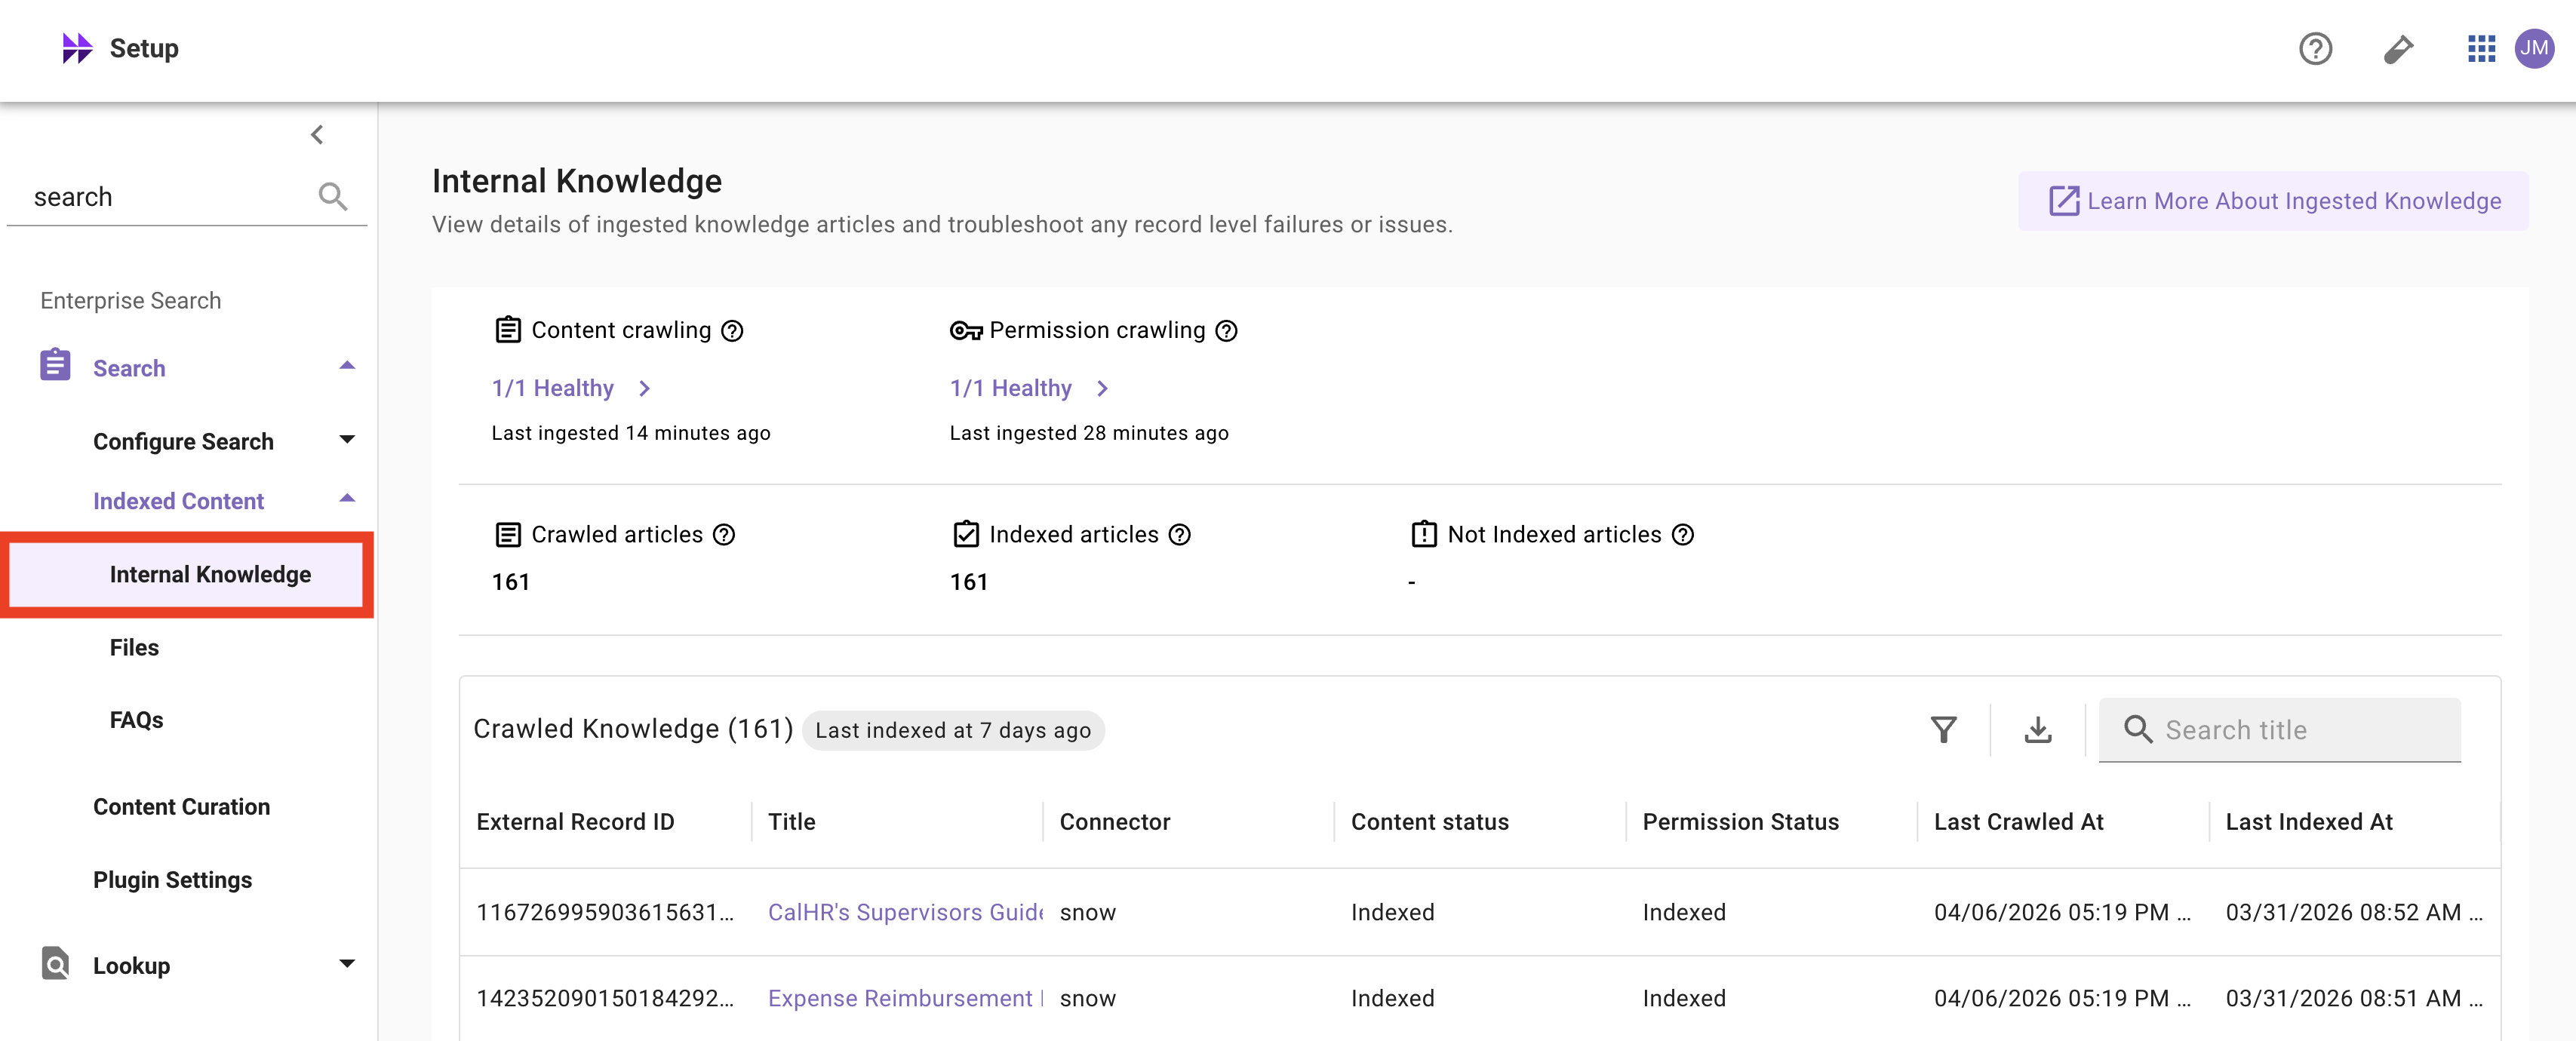Sort by Connector column header
The image size is (2576, 1041).
tap(1114, 822)
